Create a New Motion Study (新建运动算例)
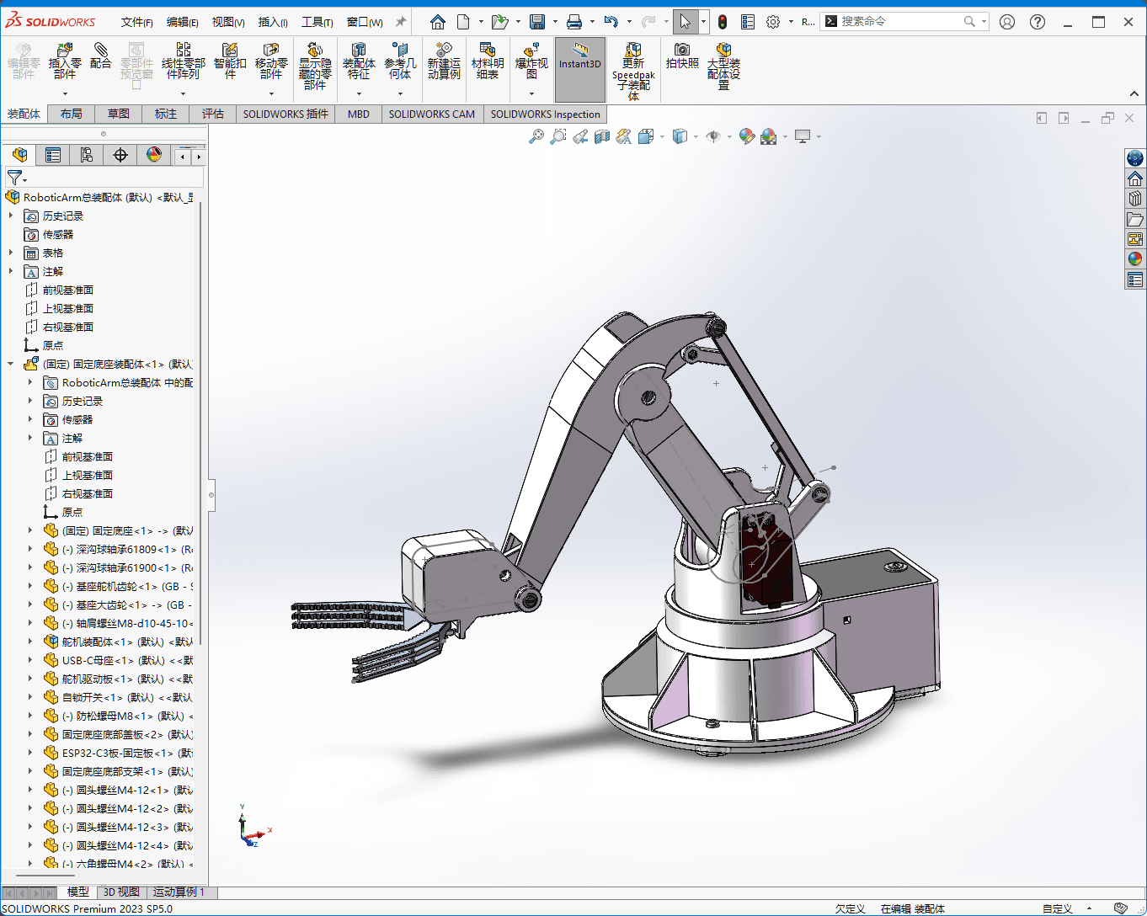The image size is (1147, 916). [x=444, y=61]
